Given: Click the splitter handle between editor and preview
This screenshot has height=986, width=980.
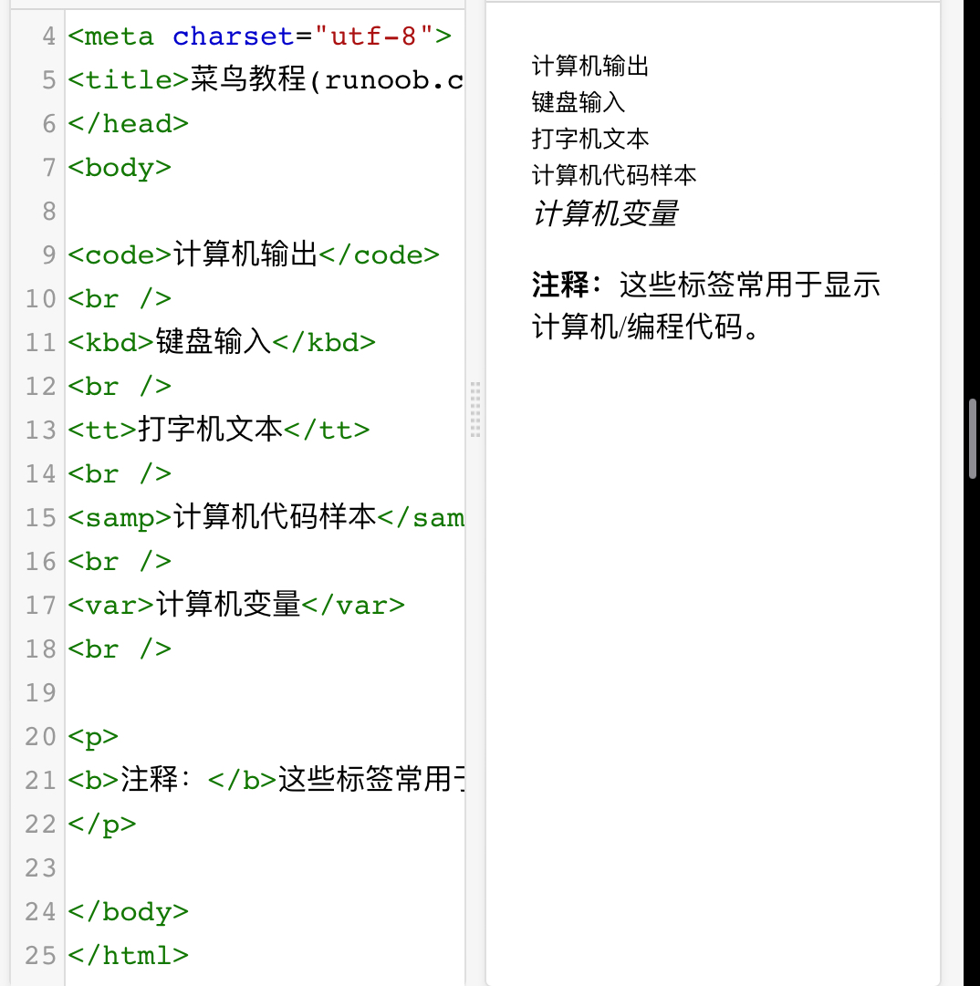Looking at the screenshot, I should tap(474, 410).
